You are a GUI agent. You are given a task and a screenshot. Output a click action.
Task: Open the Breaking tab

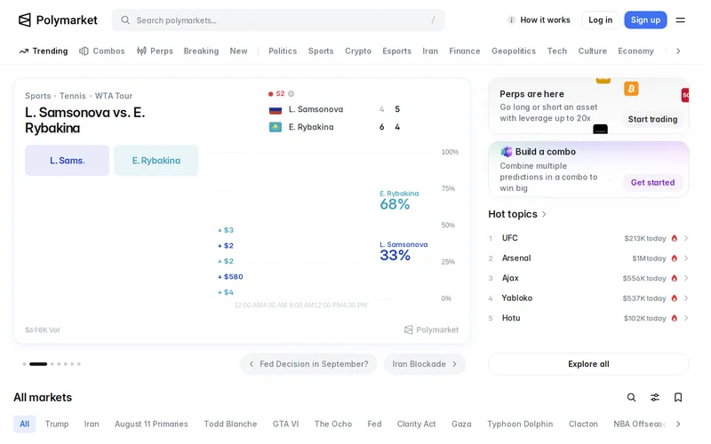201,52
